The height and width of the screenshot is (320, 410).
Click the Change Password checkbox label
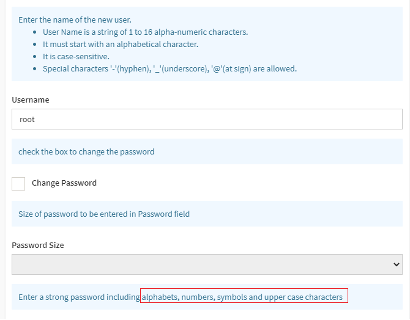pos(64,183)
